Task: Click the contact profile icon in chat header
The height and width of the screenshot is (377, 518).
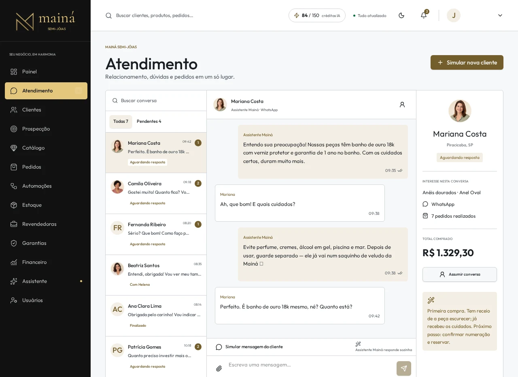Action: (402, 105)
